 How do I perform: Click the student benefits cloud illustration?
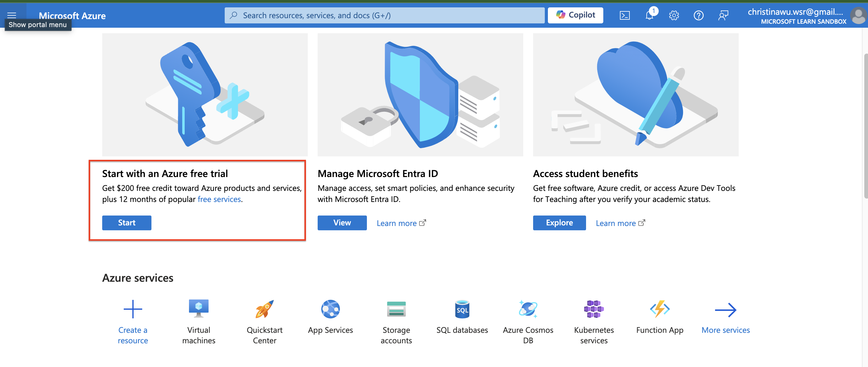point(636,94)
